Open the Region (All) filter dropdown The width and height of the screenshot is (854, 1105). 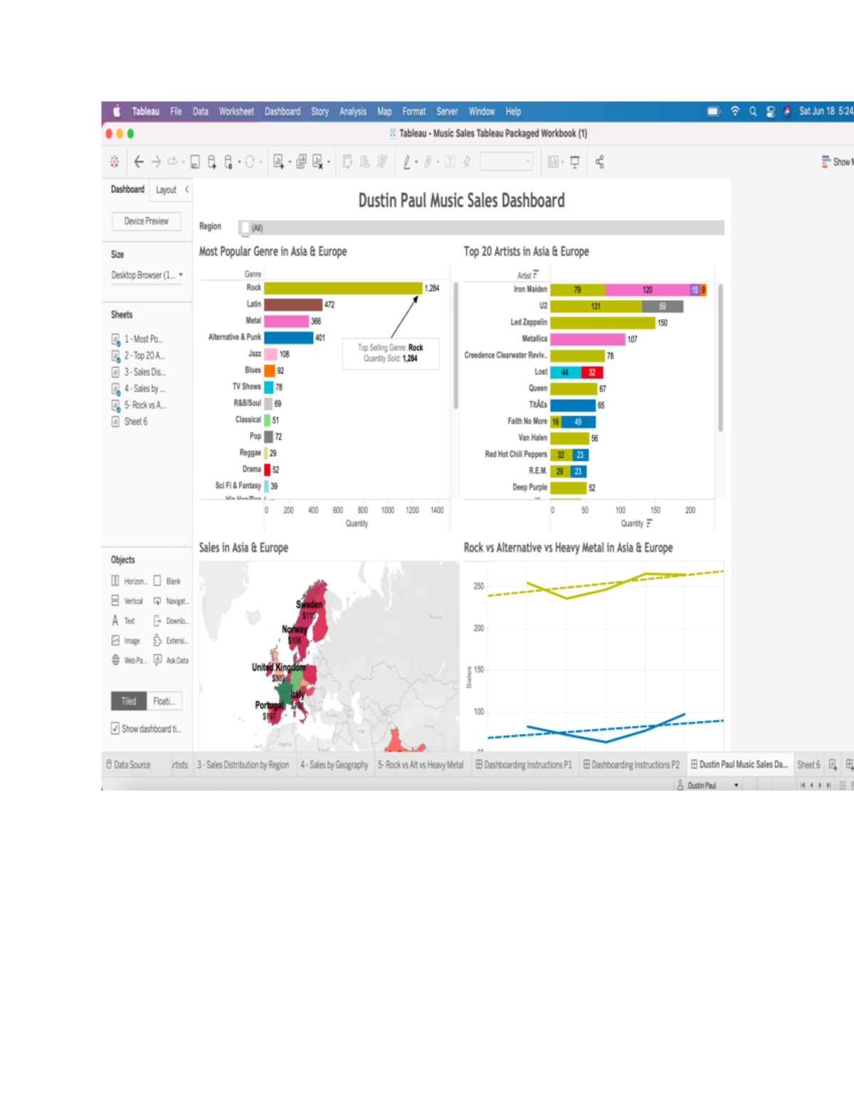point(246,228)
